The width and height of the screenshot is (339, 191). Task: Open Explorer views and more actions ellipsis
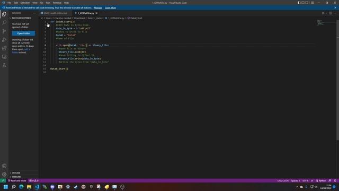[34, 13]
